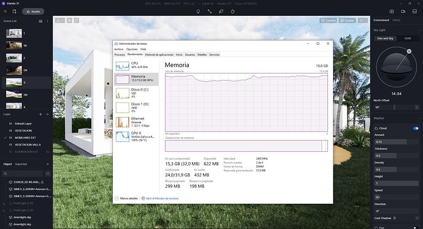
Task: Open Abrir el Monitor de recursos link
Action: [160, 198]
